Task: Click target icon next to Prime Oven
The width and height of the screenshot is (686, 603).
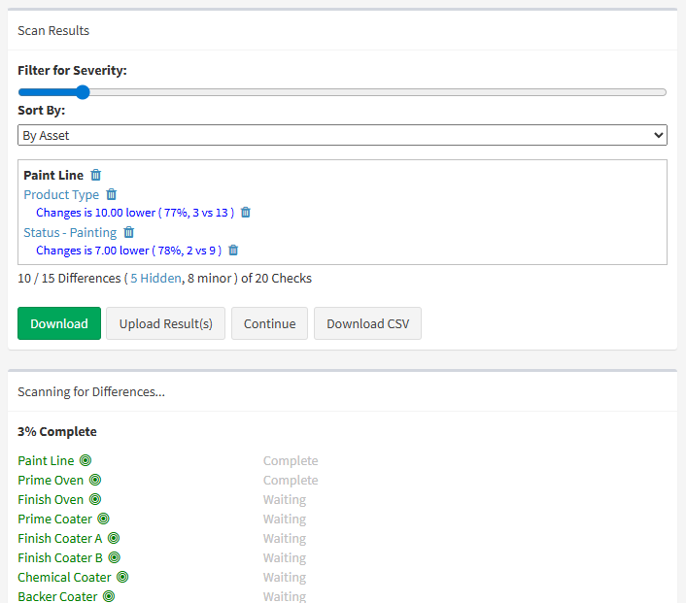Action: (95, 481)
